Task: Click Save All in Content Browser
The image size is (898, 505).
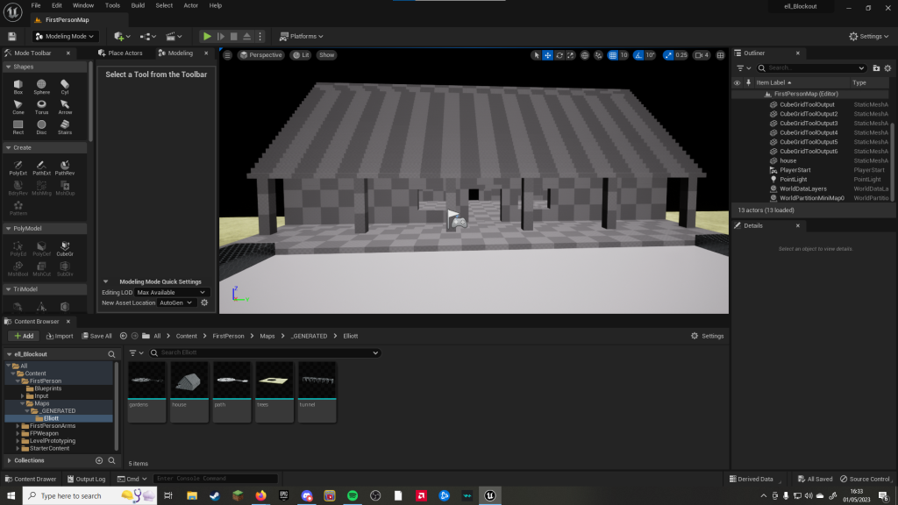Action: [x=96, y=336]
